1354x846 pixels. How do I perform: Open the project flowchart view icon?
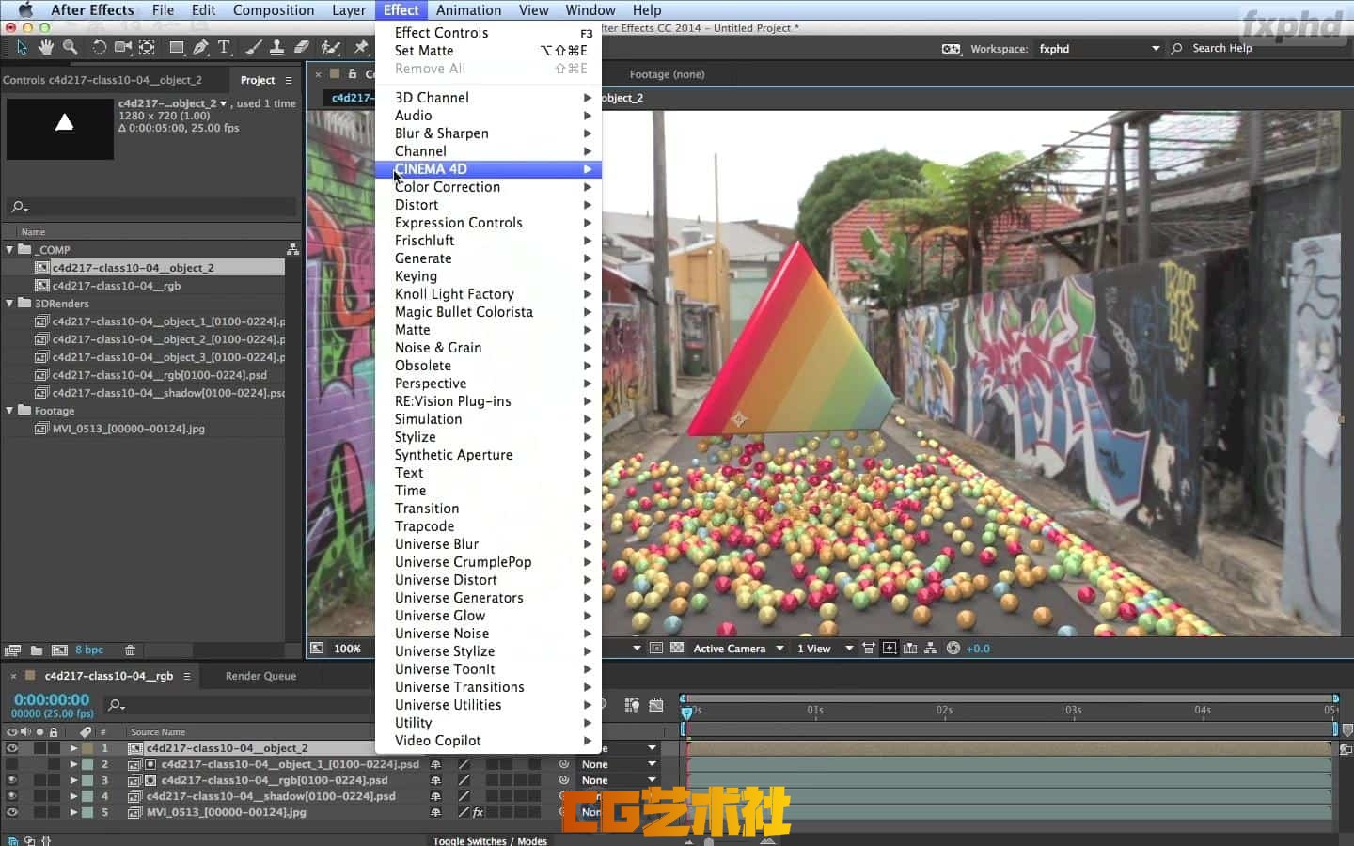292,250
